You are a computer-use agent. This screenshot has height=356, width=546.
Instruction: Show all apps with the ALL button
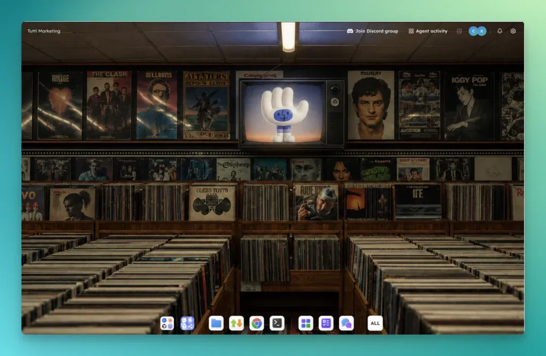[x=375, y=323]
